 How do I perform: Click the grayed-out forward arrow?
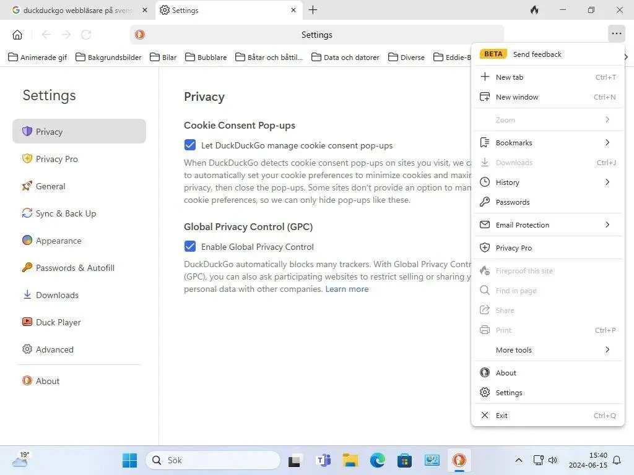(66, 35)
